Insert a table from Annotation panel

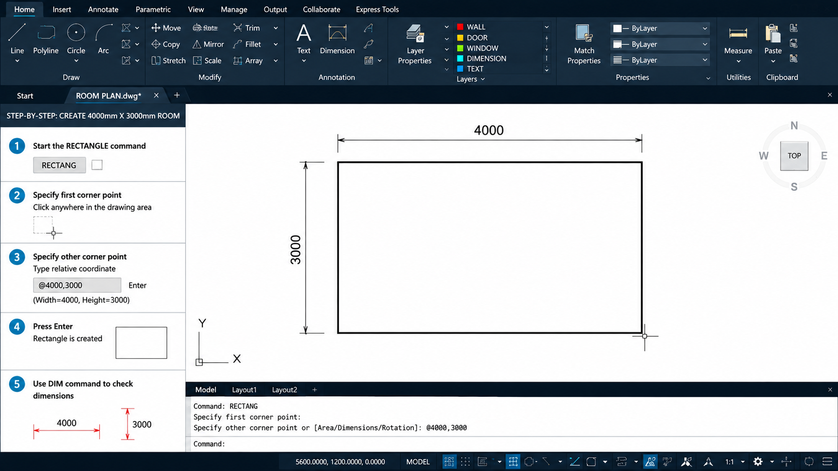[x=369, y=61]
